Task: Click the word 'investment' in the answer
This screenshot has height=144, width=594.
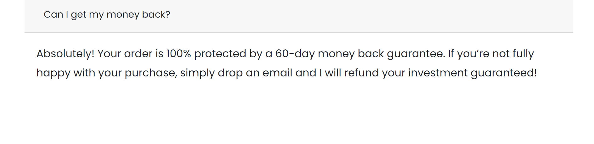Action: 438,73
